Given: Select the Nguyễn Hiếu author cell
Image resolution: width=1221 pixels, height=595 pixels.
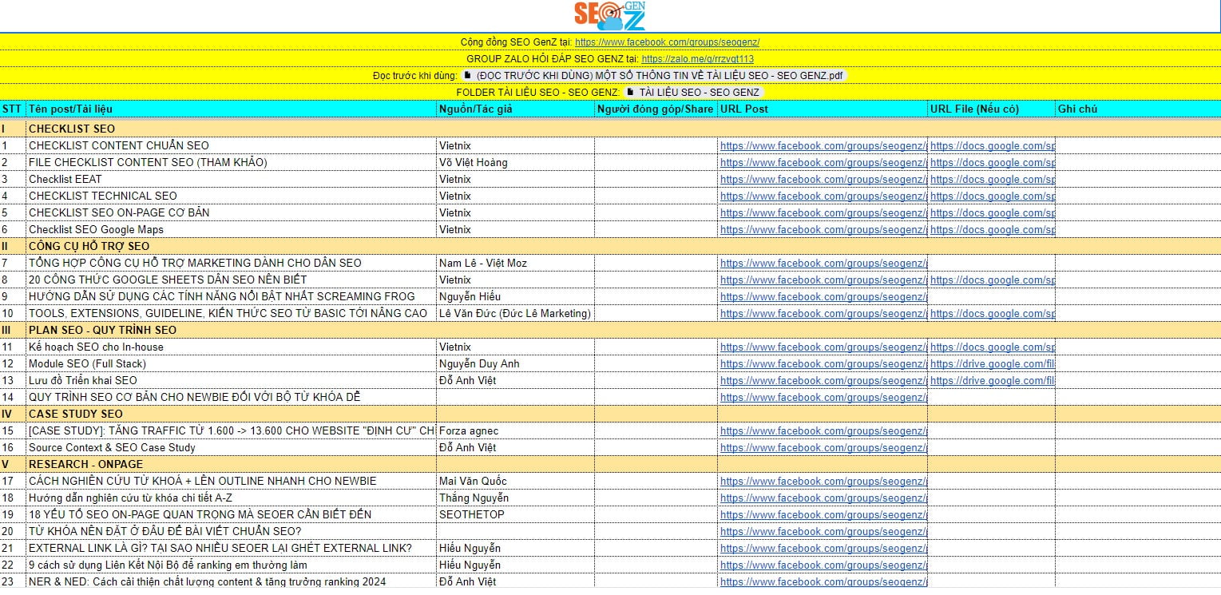Looking at the screenshot, I should pyautogui.click(x=515, y=296).
